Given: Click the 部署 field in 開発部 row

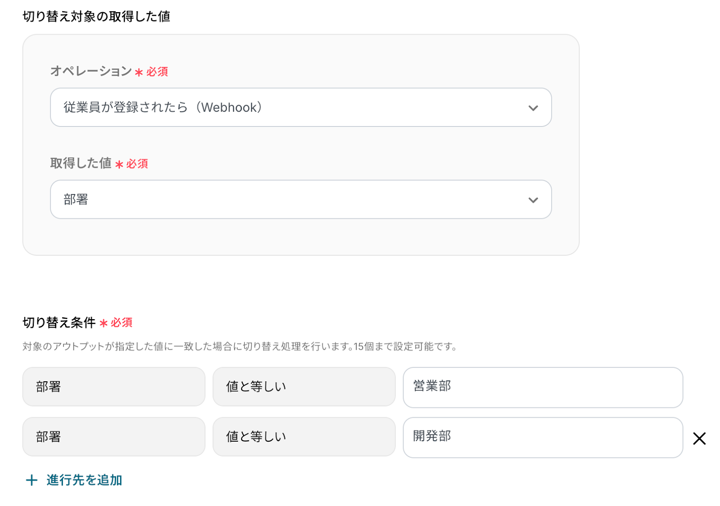Looking at the screenshot, I should point(113,437).
